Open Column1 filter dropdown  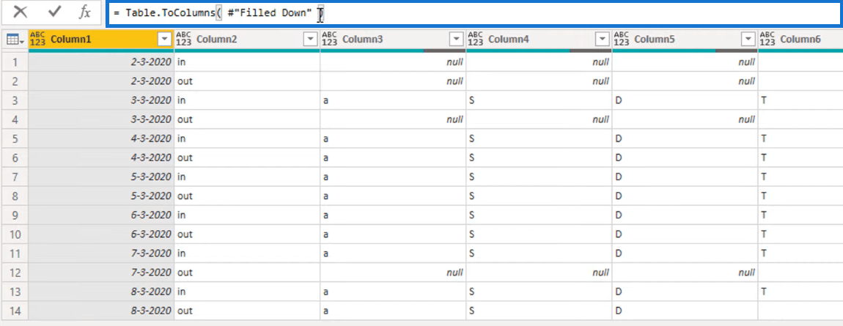(164, 40)
